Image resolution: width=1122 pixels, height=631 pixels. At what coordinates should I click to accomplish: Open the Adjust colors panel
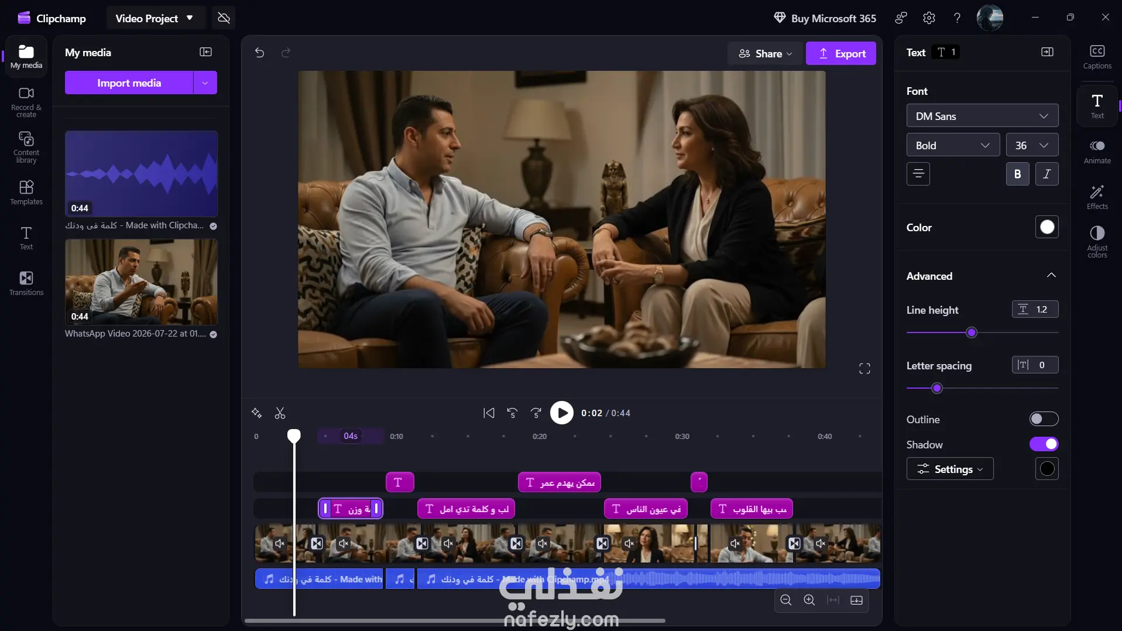(x=1097, y=242)
